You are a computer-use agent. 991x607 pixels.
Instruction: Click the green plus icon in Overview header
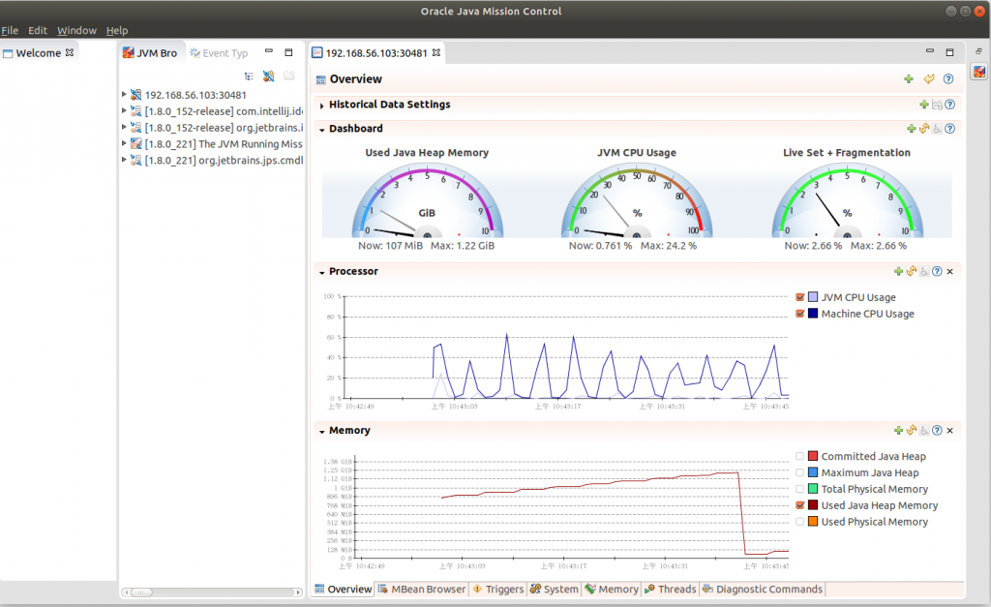pyautogui.click(x=908, y=79)
